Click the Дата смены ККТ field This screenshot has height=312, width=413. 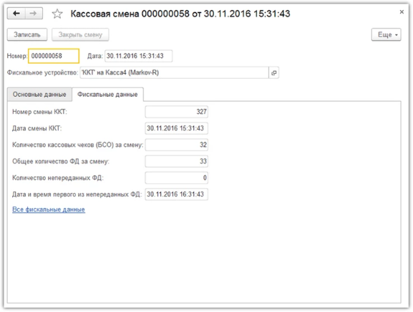click(x=177, y=128)
